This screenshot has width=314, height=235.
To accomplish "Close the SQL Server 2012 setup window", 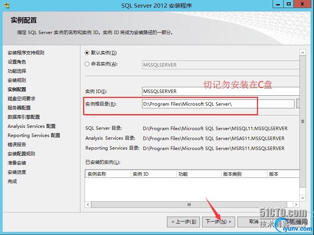I will click(303, 4).
